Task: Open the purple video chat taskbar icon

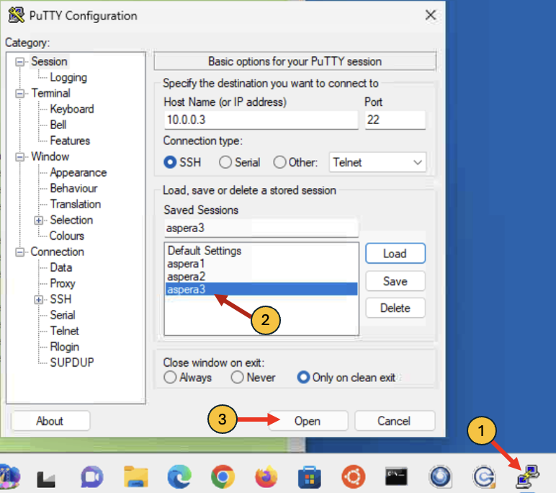Action: 92,476
